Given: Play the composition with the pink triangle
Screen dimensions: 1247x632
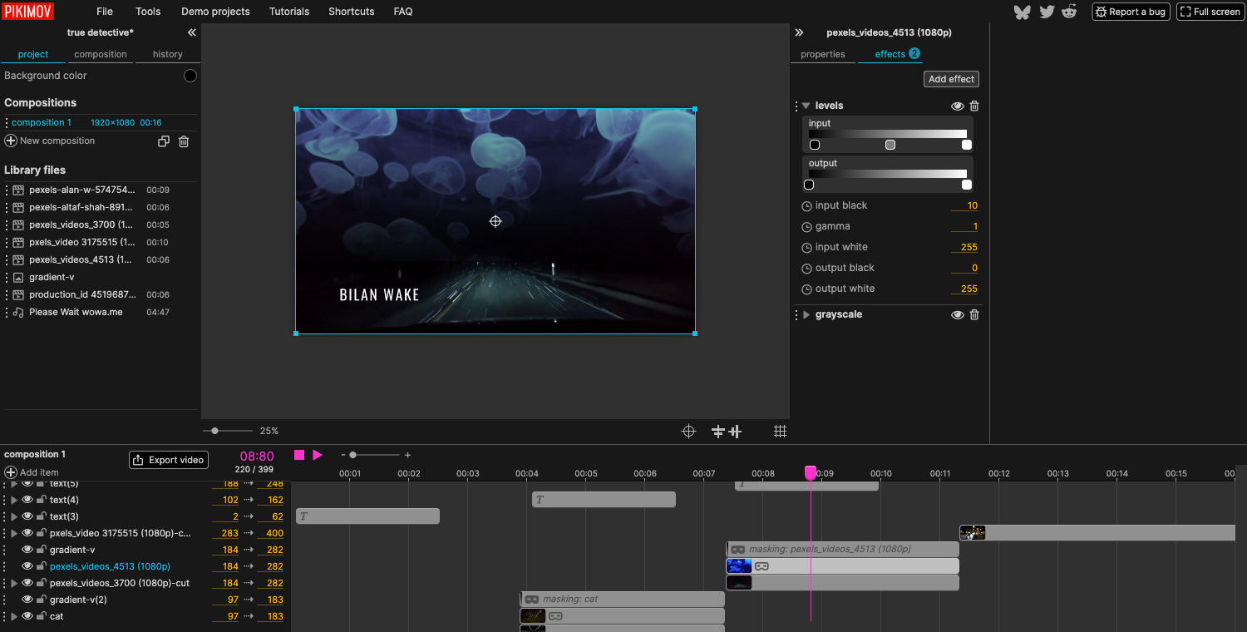Looking at the screenshot, I should 318,455.
